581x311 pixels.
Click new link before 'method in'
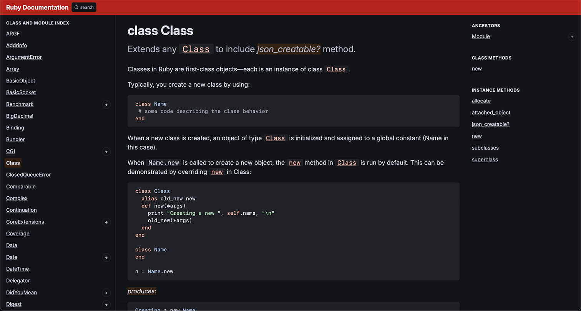point(295,163)
